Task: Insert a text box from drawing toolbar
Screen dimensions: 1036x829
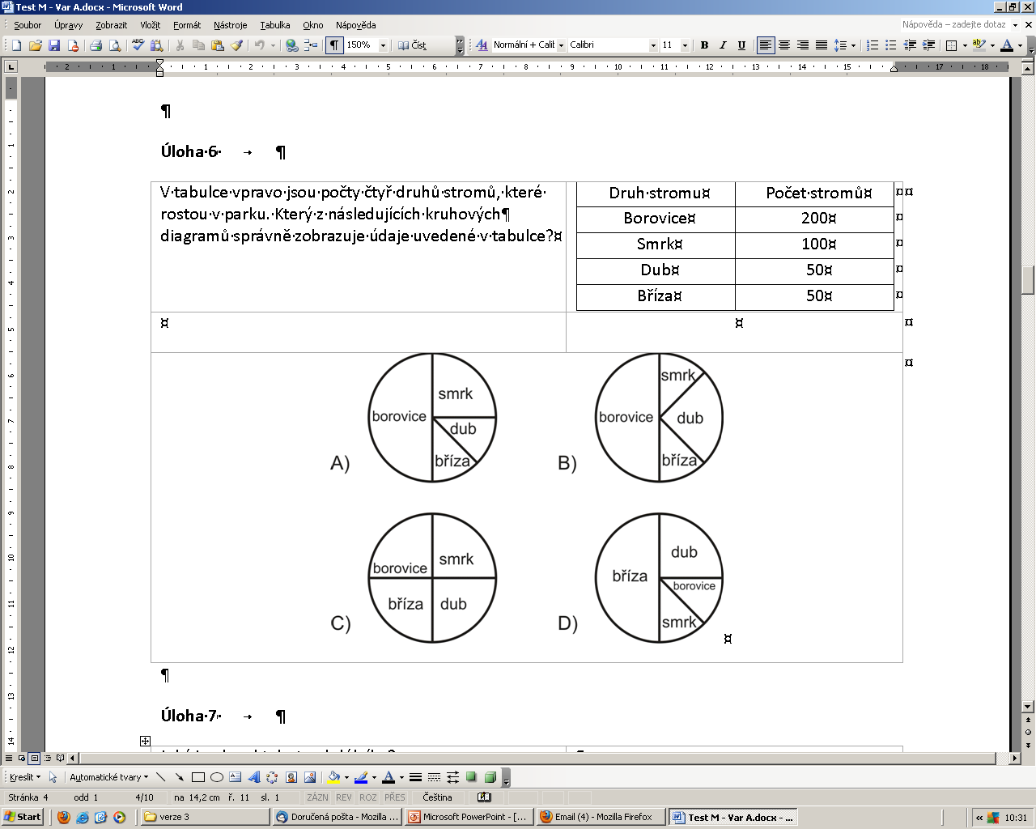Action: click(x=235, y=777)
